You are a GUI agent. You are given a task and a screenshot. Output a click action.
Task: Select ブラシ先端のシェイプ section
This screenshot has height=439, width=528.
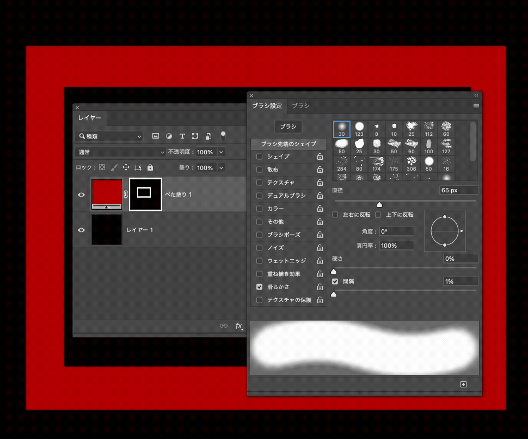(x=288, y=144)
